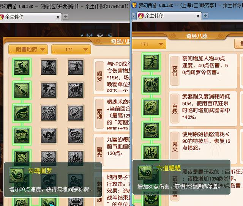Open the 171 level dropdown in right window

click(x=149, y=44)
